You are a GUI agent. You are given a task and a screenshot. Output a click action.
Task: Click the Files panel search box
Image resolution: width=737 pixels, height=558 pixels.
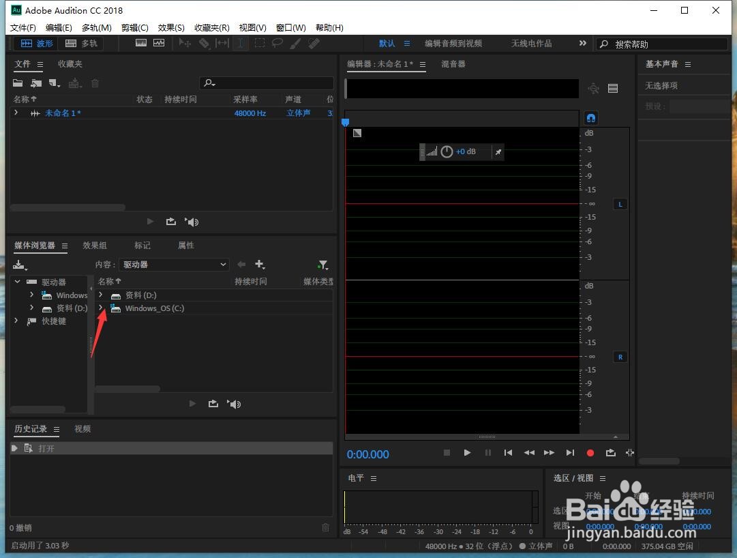pos(267,83)
